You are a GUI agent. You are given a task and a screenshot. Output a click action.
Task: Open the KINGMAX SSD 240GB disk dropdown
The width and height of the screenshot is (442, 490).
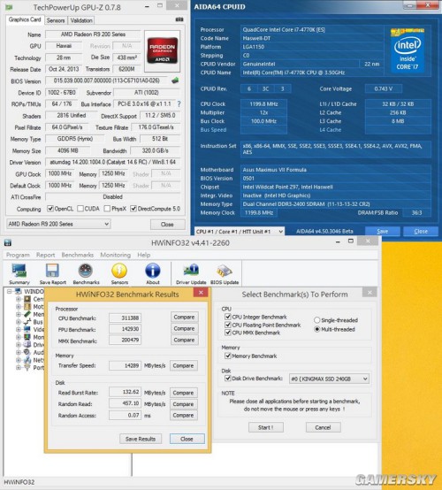(329, 379)
